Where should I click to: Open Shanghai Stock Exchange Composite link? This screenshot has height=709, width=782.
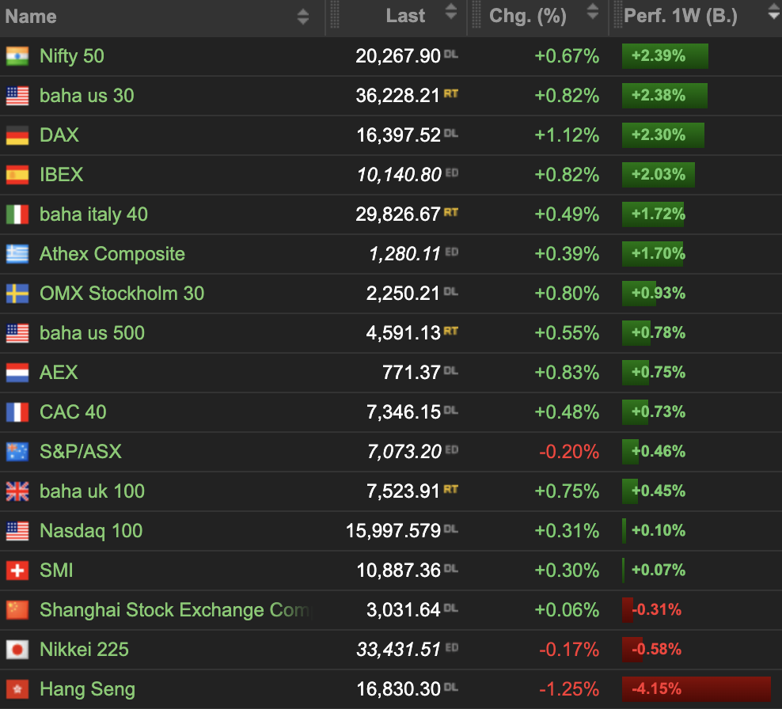[x=175, y=610]
